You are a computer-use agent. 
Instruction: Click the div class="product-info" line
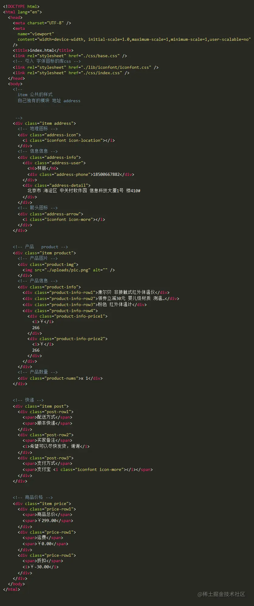pyautogui.click(x=49, y=287)
